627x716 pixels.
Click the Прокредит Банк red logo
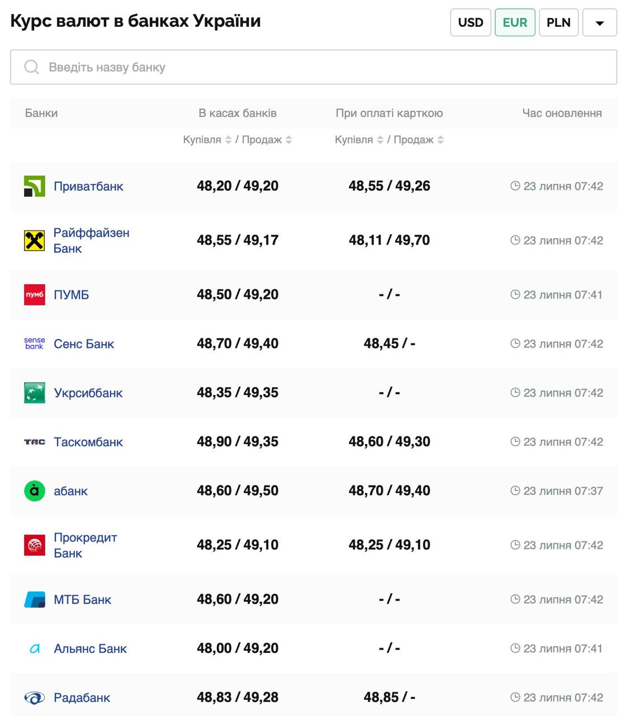[x=34, y=545]
